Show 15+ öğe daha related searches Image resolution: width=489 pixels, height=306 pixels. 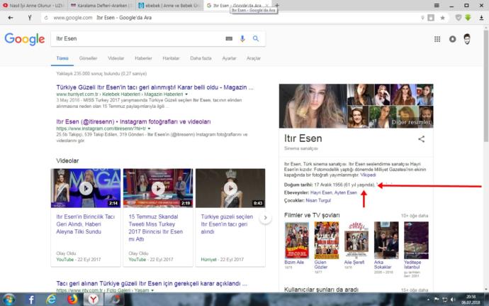click(x=415, y=290)
